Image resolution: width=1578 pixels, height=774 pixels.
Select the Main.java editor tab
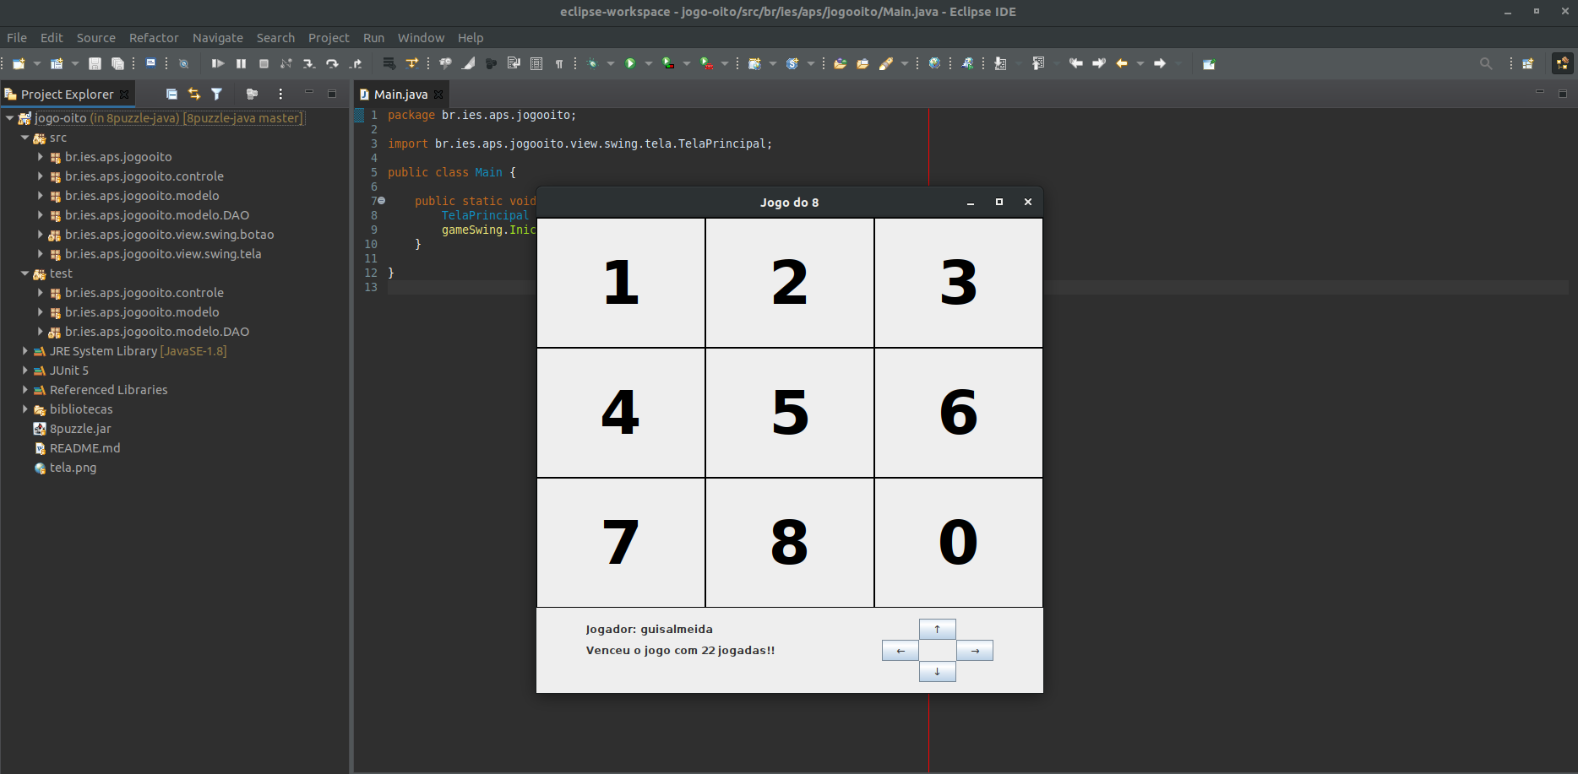point(400,95)
